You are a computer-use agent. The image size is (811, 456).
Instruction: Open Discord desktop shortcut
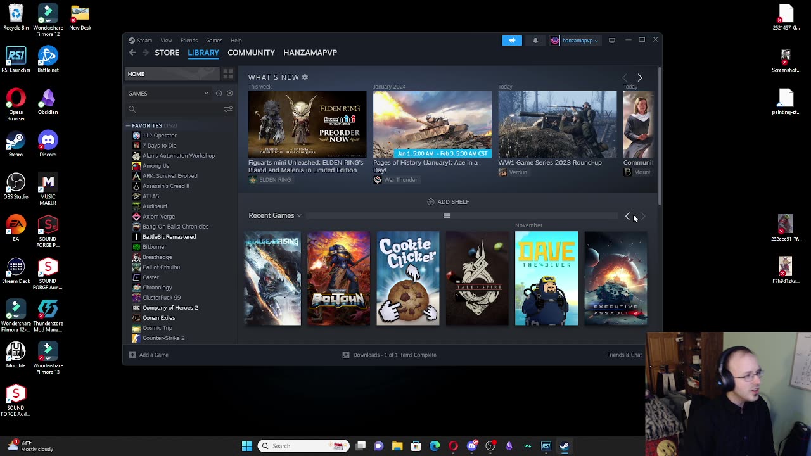pos(48,144)
